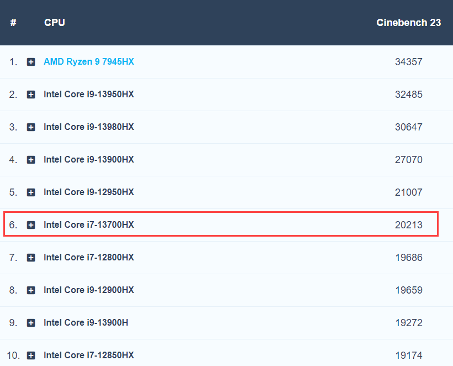
Task: Click plus icon beside Intel Core i9-13980HX
Action: click(x=31, y=127)
